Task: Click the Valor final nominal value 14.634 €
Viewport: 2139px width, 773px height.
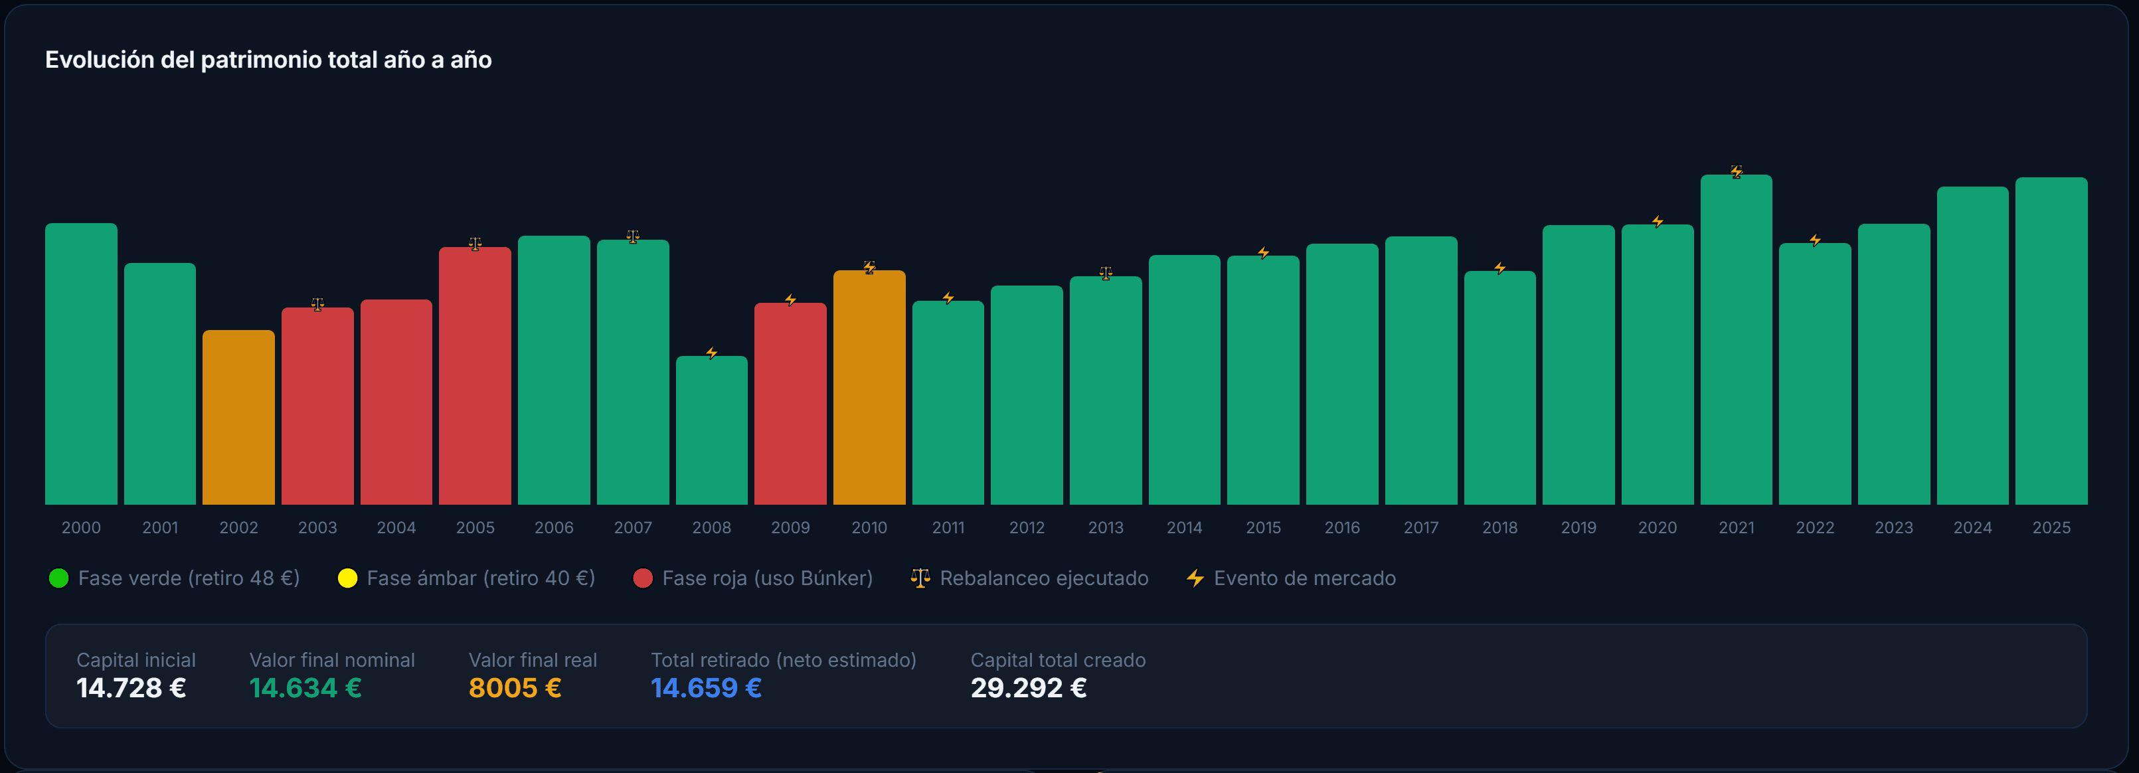Action: point(305,688)
